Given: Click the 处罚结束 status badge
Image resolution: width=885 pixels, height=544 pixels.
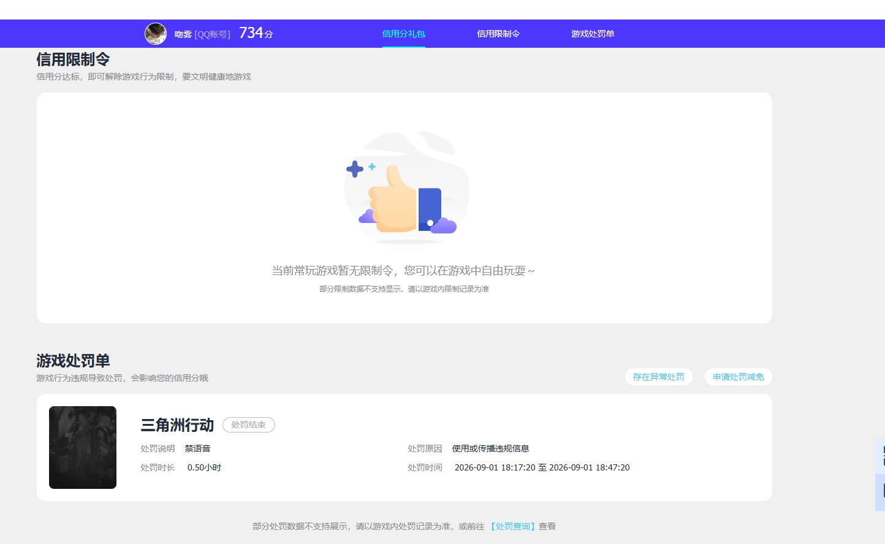Looking at the screenshot, I should click(x=248, y=425).
